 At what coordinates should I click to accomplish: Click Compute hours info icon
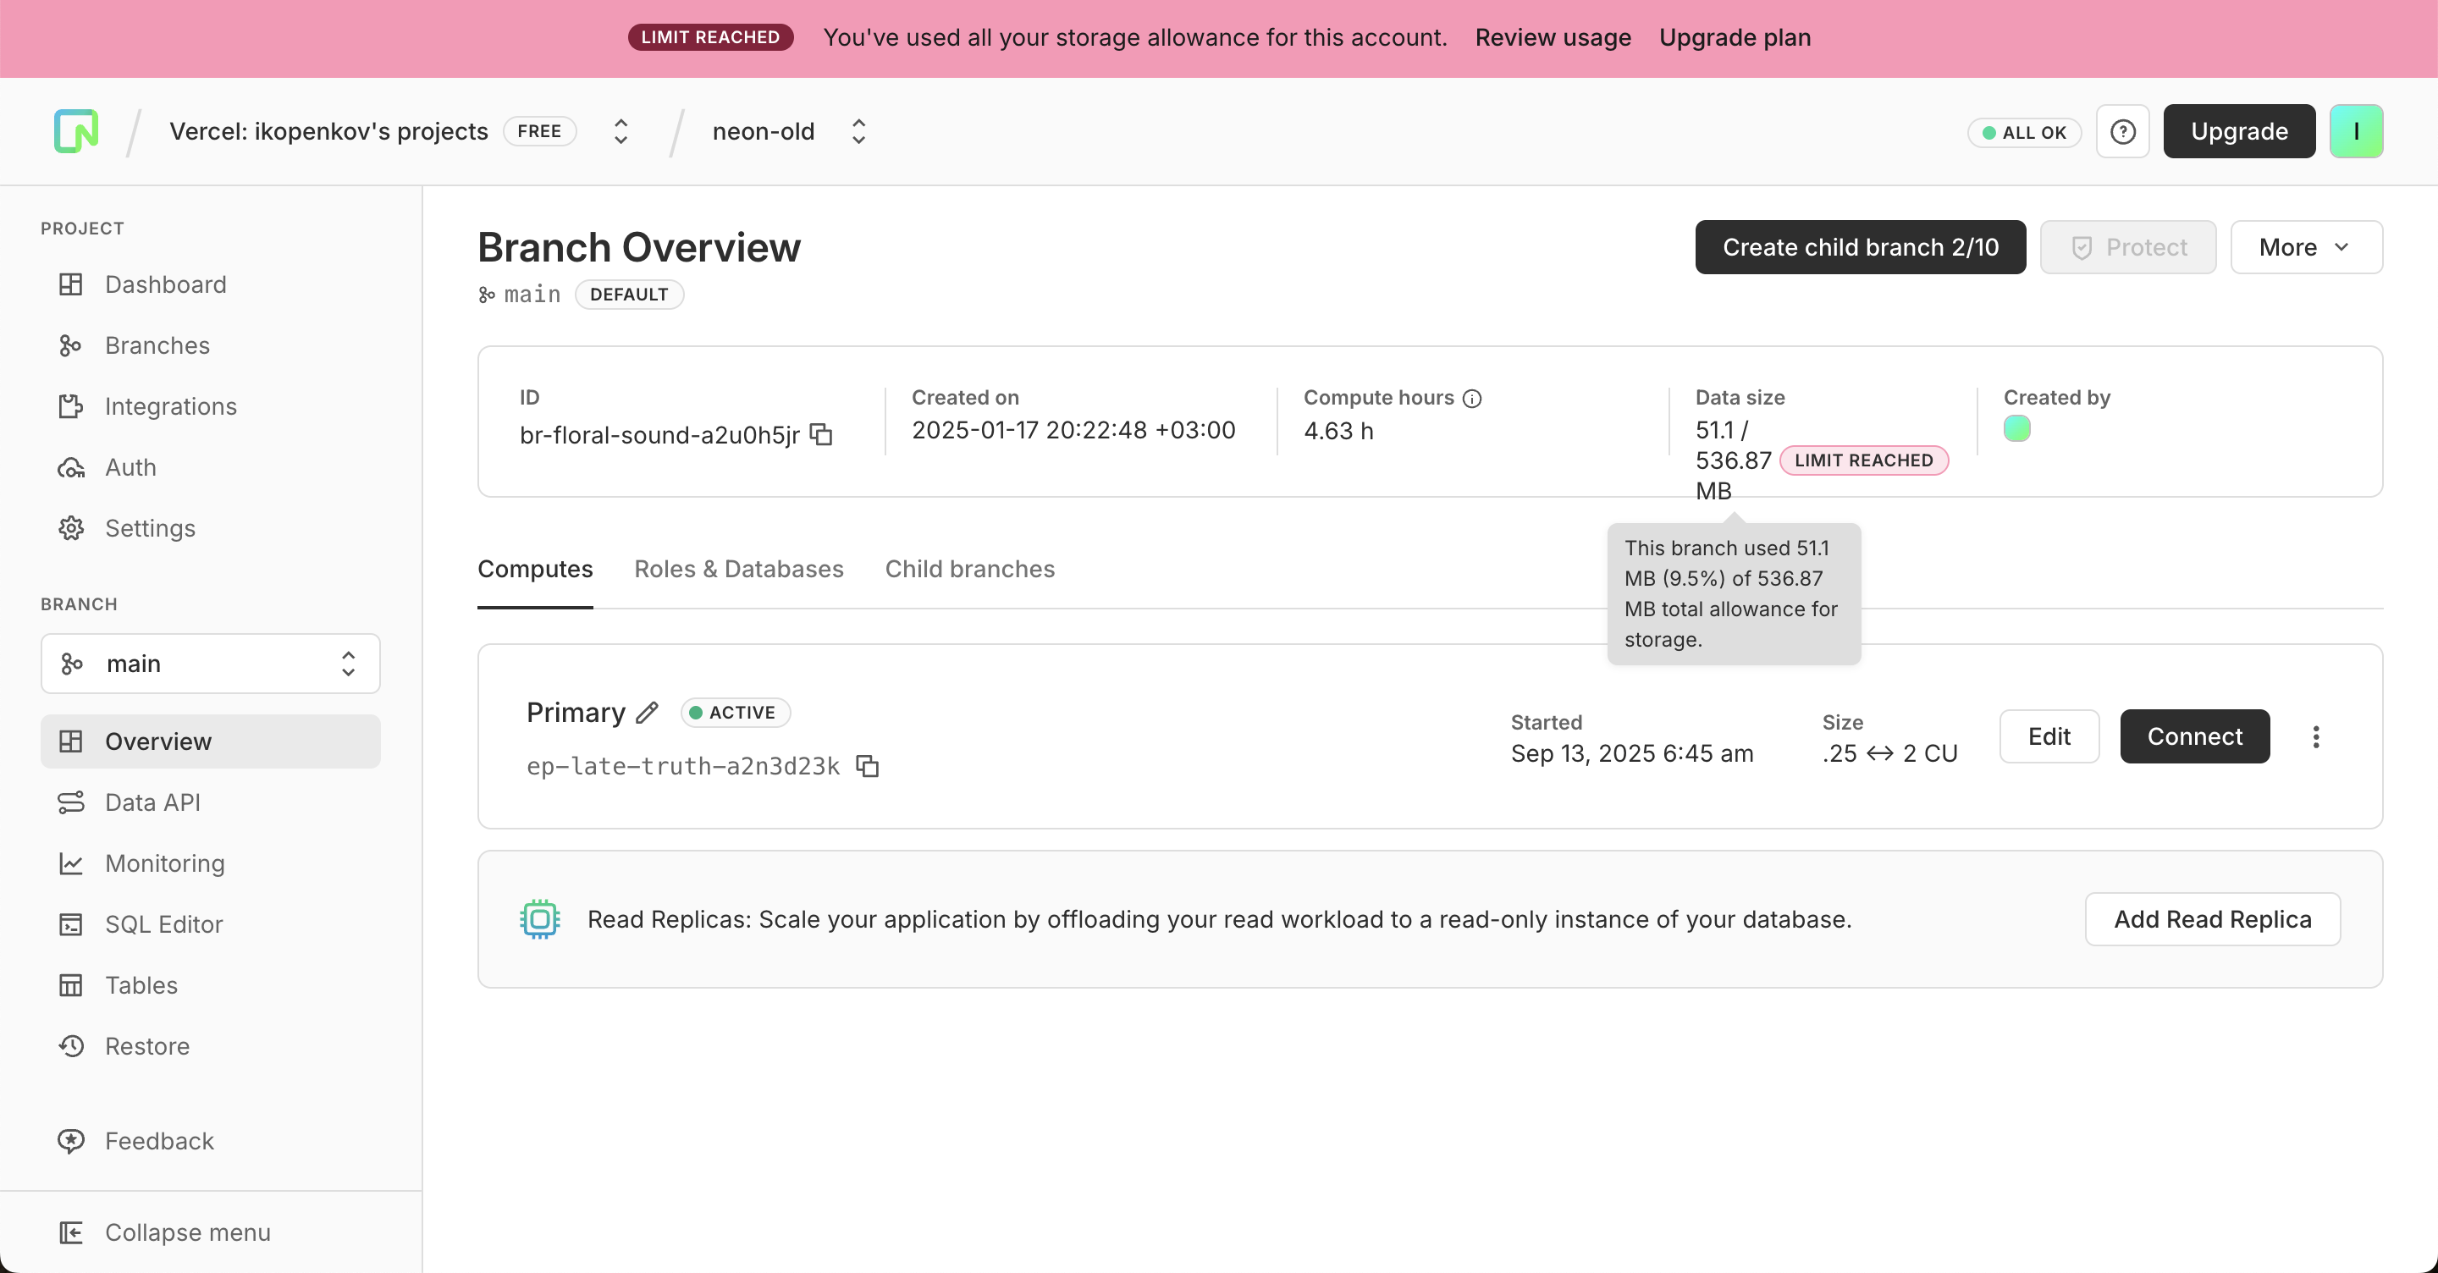[x=1472, y=399]
